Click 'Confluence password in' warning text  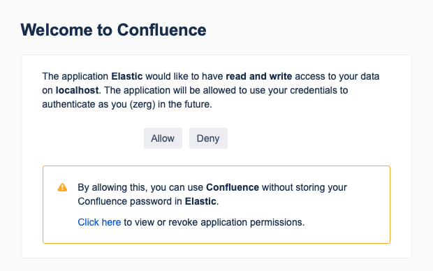pos(130,201)
